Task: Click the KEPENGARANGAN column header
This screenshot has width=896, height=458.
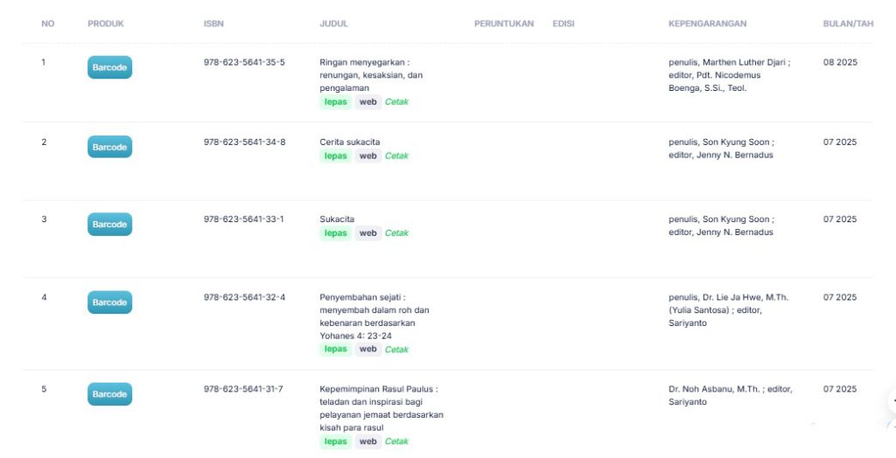Action: [707, 24]
